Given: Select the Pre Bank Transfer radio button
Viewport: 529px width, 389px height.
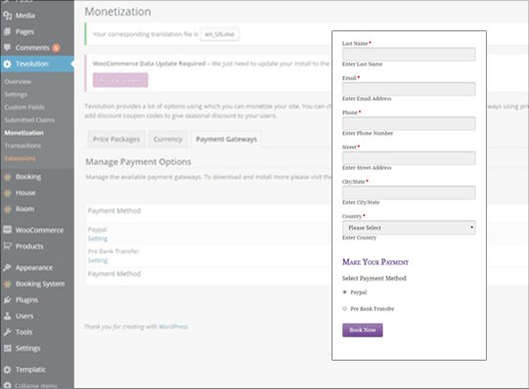Looking at the screenshot, I should [344, 309].
